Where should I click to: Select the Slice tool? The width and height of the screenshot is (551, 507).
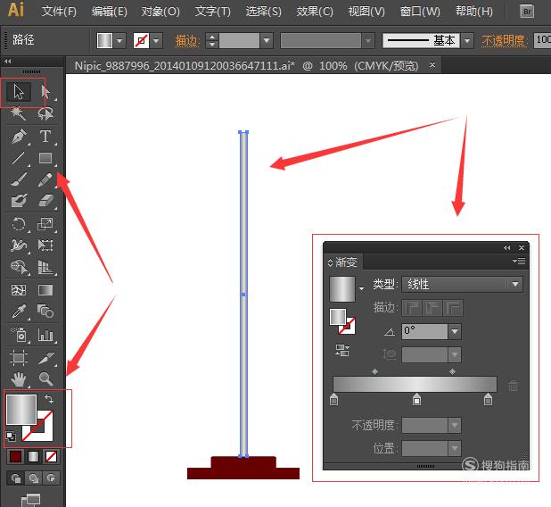45,357
